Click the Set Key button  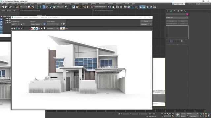pyautogui.click(x=183, y=116)
